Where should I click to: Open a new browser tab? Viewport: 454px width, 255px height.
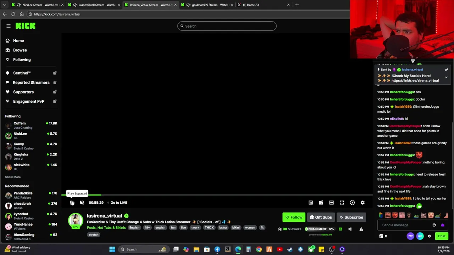pyautogui.click(x=297, y=5)
